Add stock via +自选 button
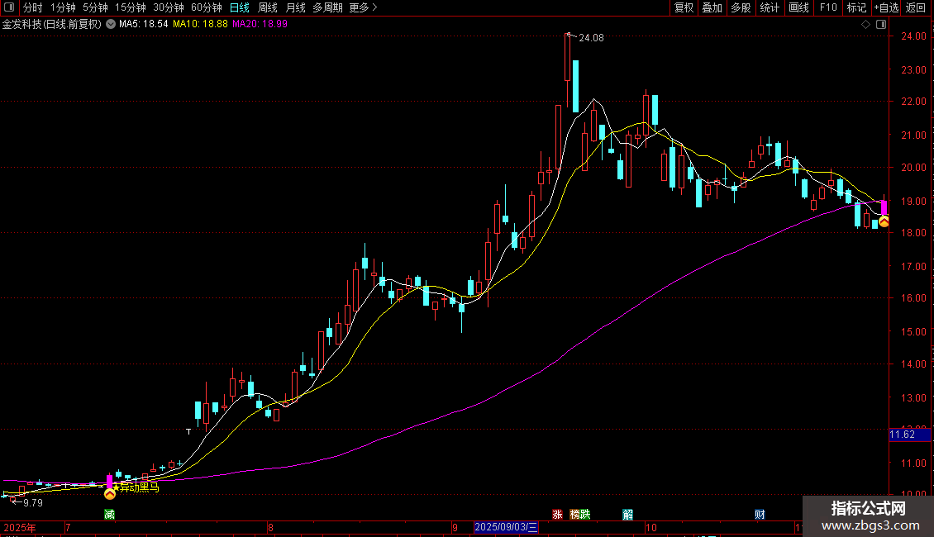 886,7
